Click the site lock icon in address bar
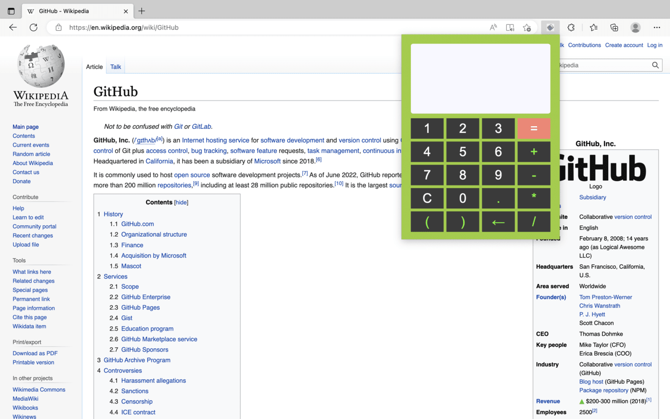Image resolution: width=670 pixels, height=419 pixels. click(59, 27)
